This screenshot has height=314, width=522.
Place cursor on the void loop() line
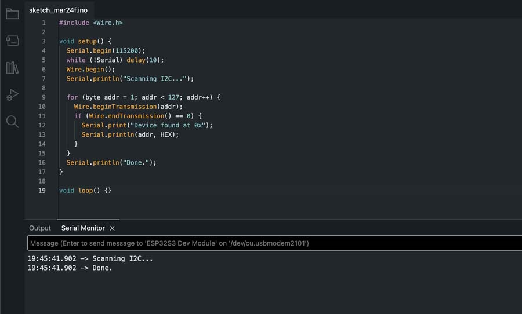(85, 191)
